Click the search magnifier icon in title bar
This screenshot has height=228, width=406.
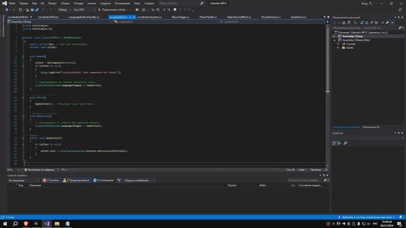click(202, 3)
